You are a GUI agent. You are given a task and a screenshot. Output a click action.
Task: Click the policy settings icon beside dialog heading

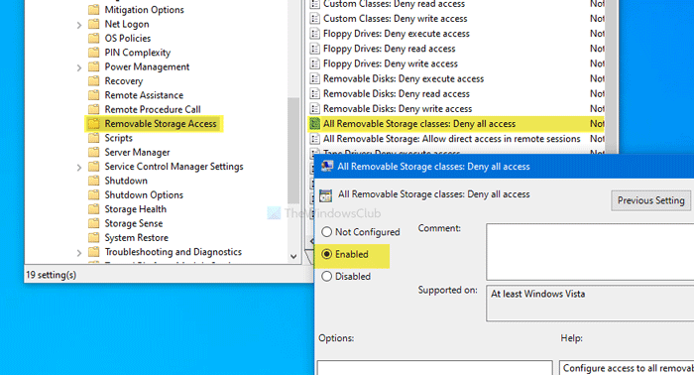pos(325,195)
